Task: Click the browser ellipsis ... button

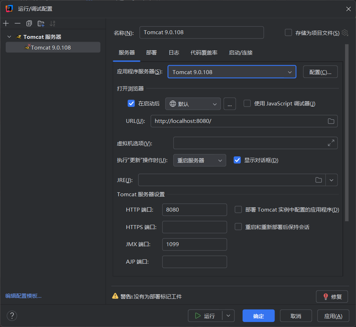Action: click(230, 104)
